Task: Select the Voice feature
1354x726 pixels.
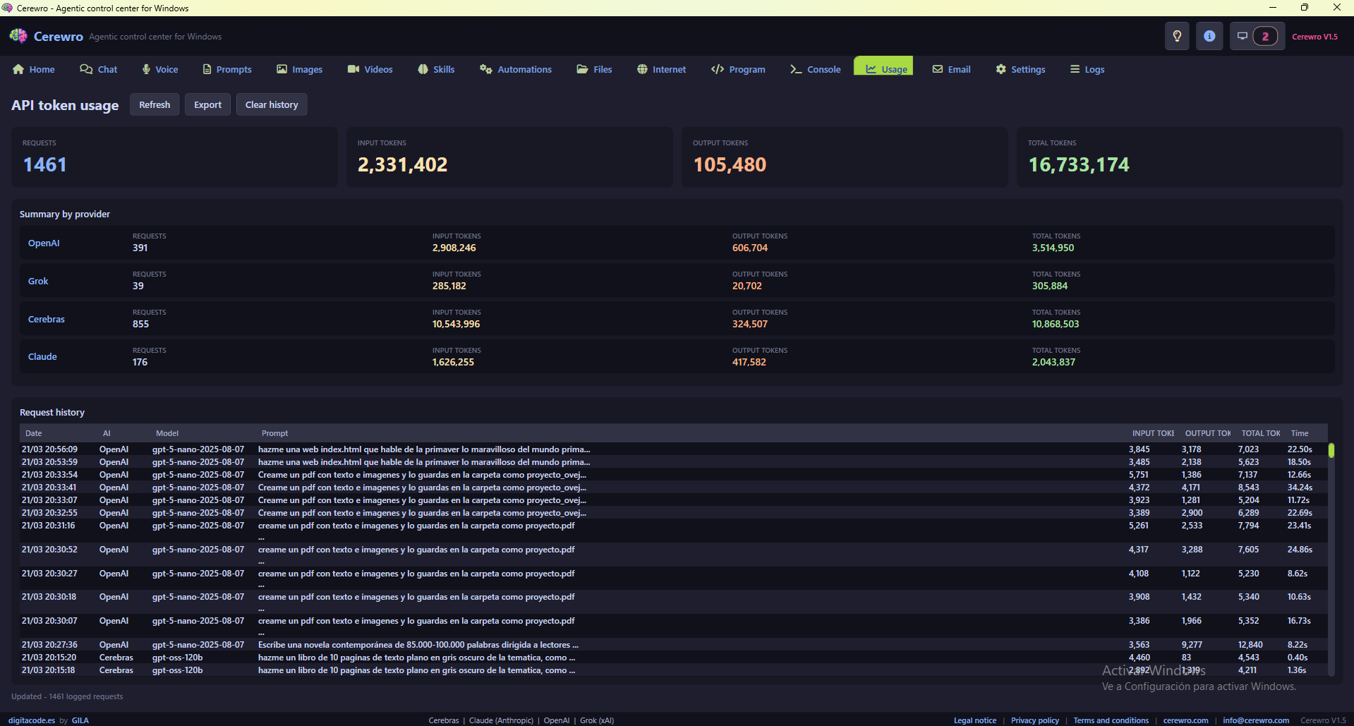Action: click(x=159, y=69)
